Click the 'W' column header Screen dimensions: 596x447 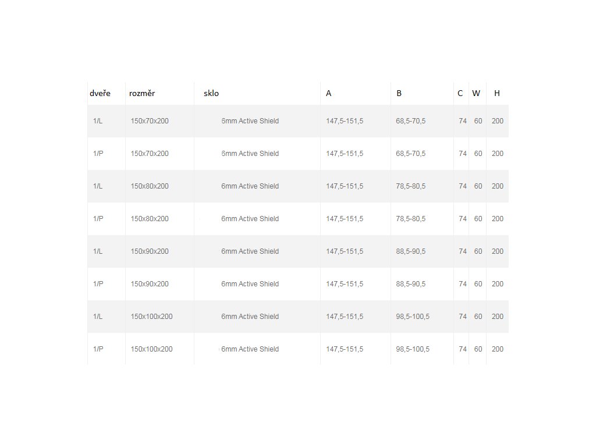coord(476,93)
